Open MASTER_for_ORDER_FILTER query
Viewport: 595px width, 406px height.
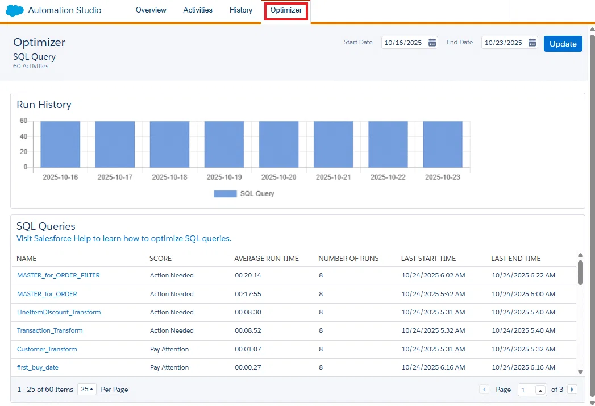tap(59, 275)
